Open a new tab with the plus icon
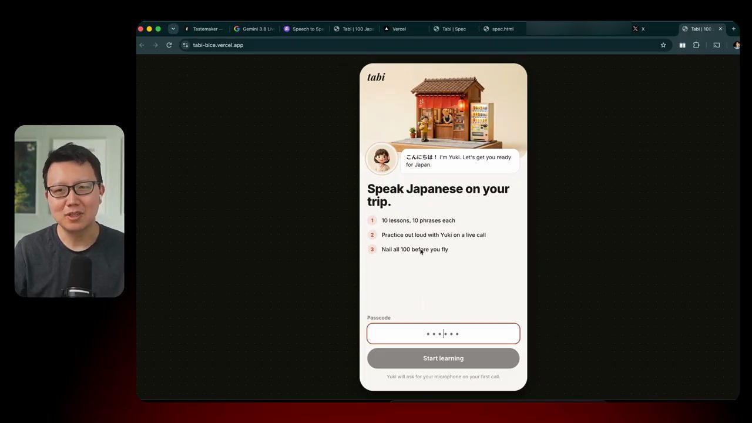This screenshot has height=423, width=752. 733,29
